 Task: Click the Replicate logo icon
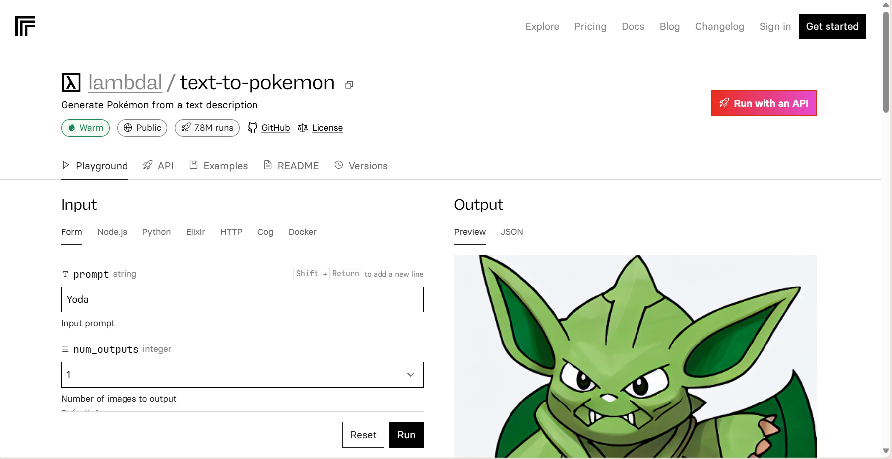click(25, 26)
